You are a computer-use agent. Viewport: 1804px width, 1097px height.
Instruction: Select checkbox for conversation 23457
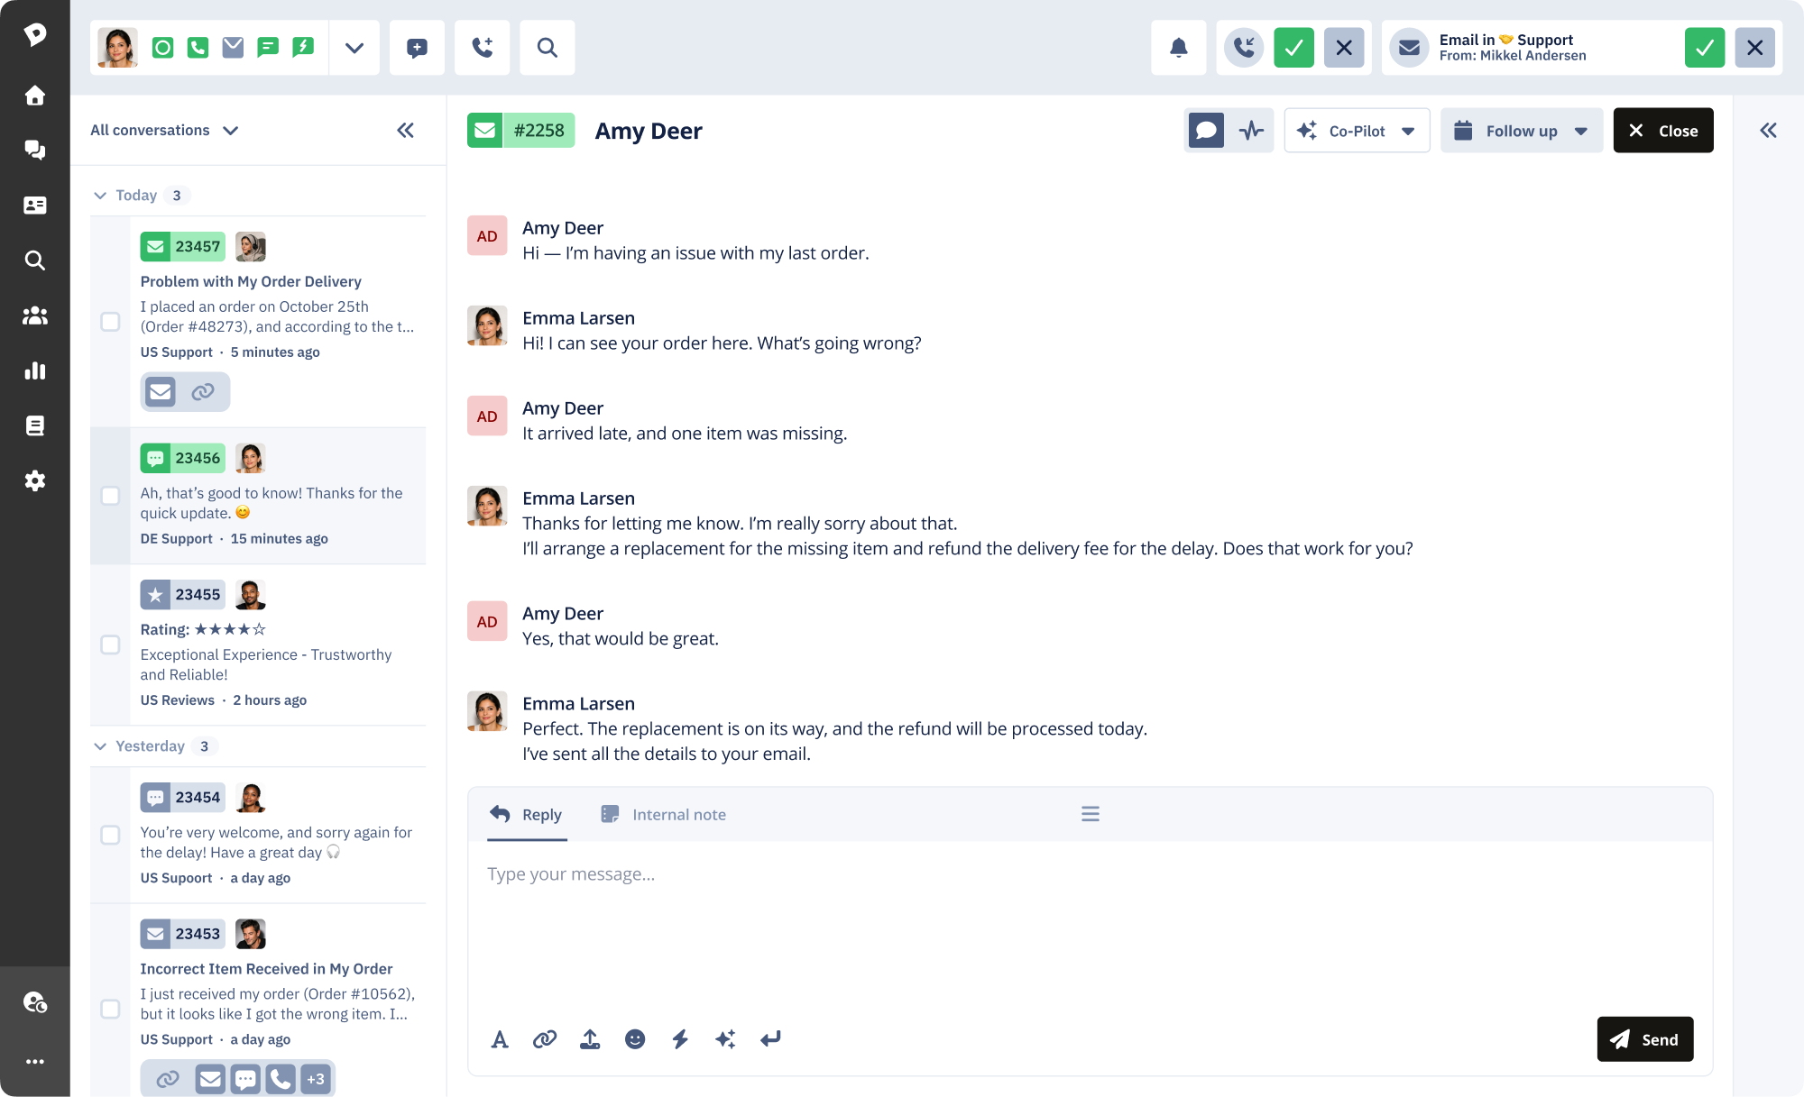point(110,322)
